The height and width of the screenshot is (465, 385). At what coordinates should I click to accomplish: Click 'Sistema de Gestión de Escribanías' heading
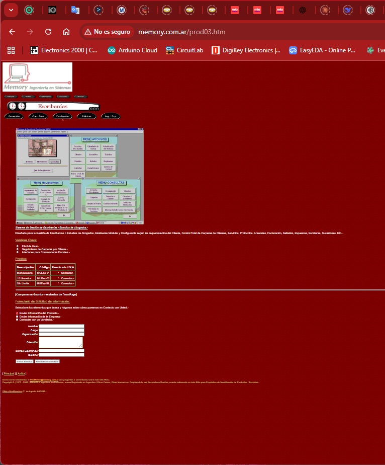52,228
